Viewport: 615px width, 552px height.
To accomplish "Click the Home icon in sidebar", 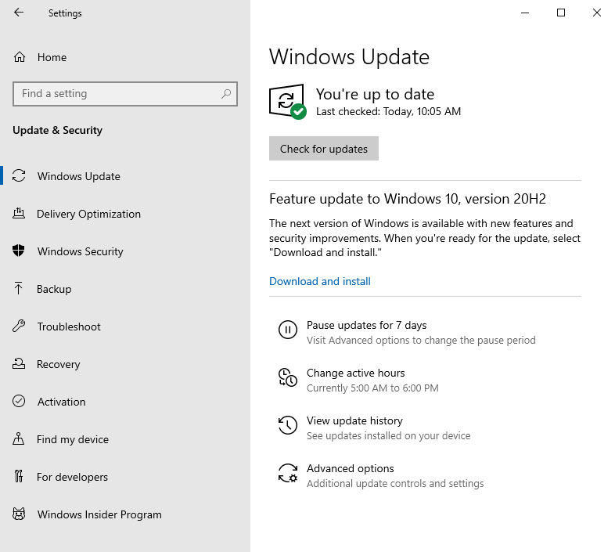I will pos(20,57).
